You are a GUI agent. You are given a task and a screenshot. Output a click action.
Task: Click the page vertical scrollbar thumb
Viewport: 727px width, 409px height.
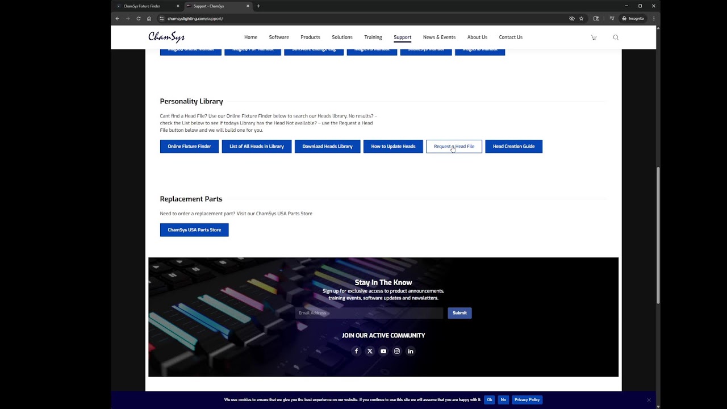click(658, 235)
